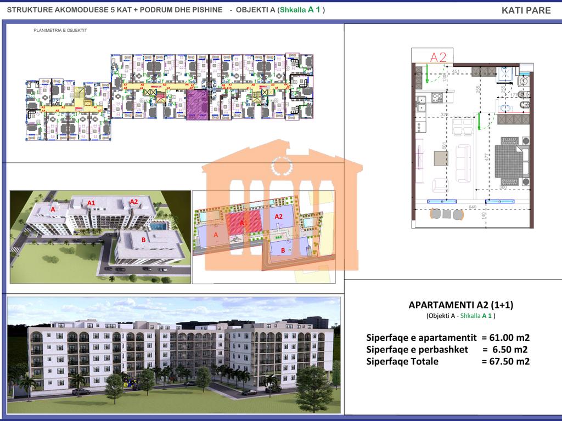Click the red A1 label in the aerial render
562x421 pixels.
(91, 203)
